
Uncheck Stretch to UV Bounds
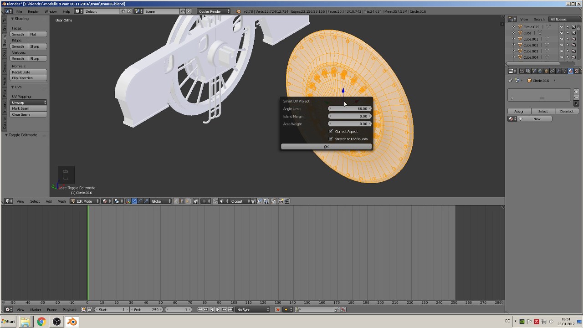[x=331, y=139]
